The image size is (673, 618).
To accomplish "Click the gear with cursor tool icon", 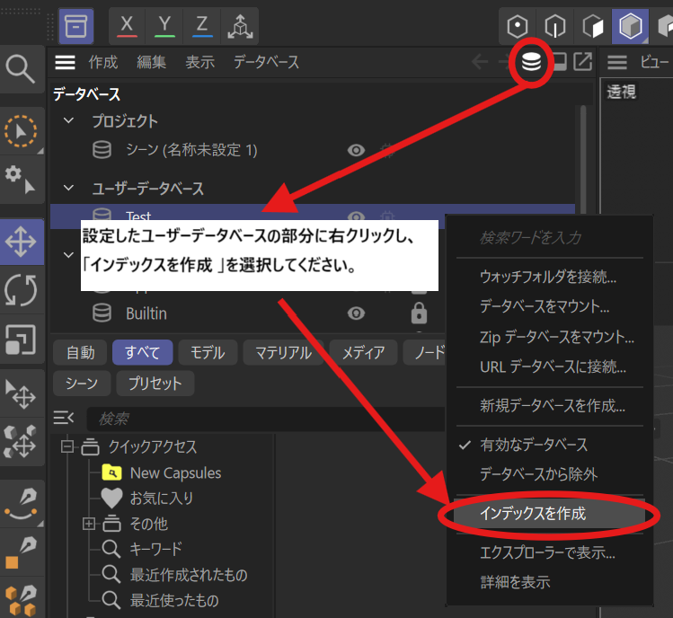I will pyautogui.click(x=21, y=180).
